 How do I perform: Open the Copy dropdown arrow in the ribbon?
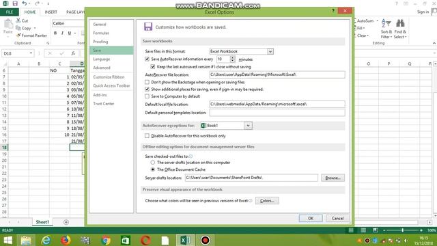[x=35, y=28]
